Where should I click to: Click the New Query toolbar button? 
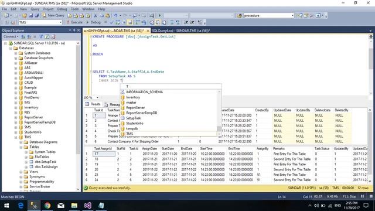coord(53,15)
